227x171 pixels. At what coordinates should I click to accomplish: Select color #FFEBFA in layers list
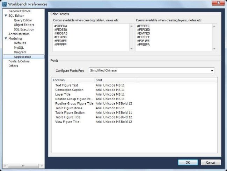143,45
